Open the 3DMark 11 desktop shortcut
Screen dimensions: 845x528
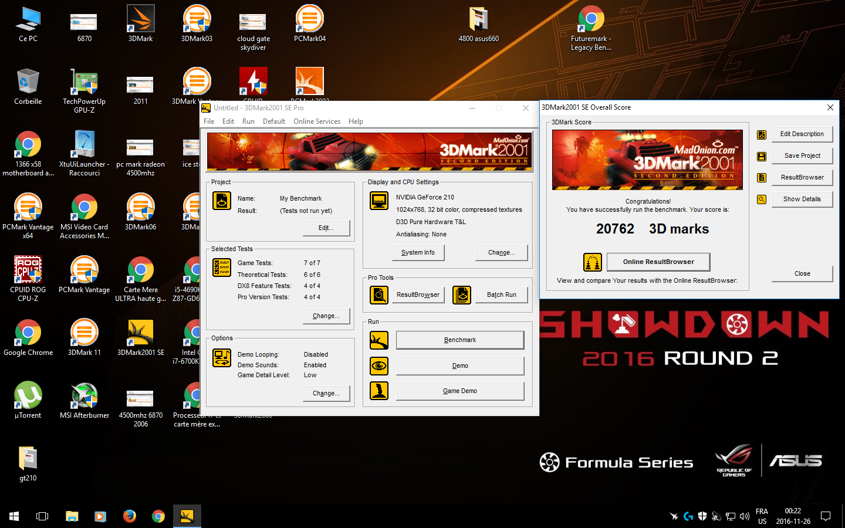coord(84,337)
